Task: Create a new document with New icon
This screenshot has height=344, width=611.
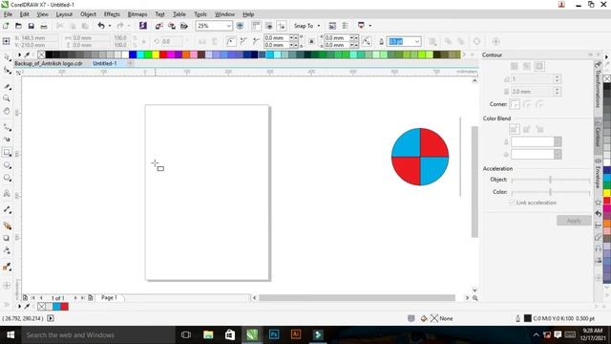Action: pos(6,26)
